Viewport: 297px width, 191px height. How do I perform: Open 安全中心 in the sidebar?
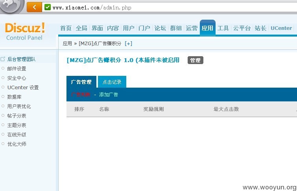click(17, 78)
